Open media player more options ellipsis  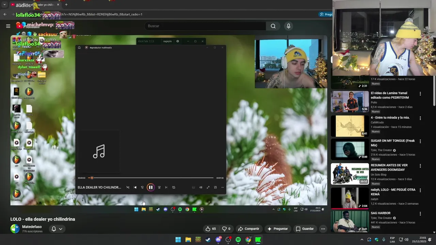pyautogui.click(x=222, y=187)
